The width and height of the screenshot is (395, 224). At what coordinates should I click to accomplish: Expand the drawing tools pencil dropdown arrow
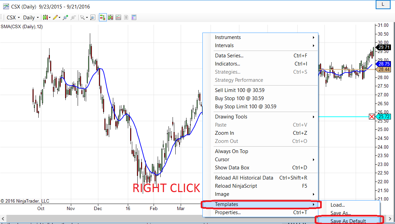(x=59, y=18)
